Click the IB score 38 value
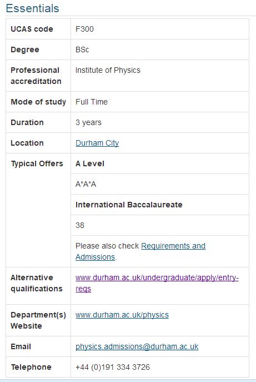Viewport: 256px width, 382px height. (x=79, y=225)
